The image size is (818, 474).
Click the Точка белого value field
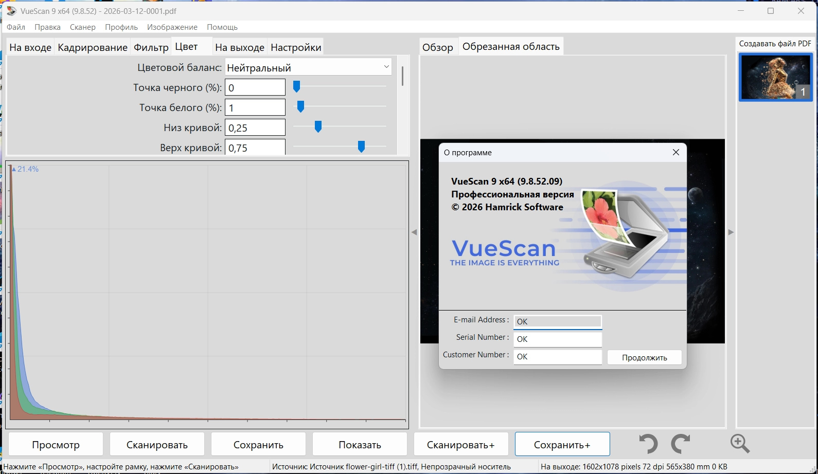[255, 107]
